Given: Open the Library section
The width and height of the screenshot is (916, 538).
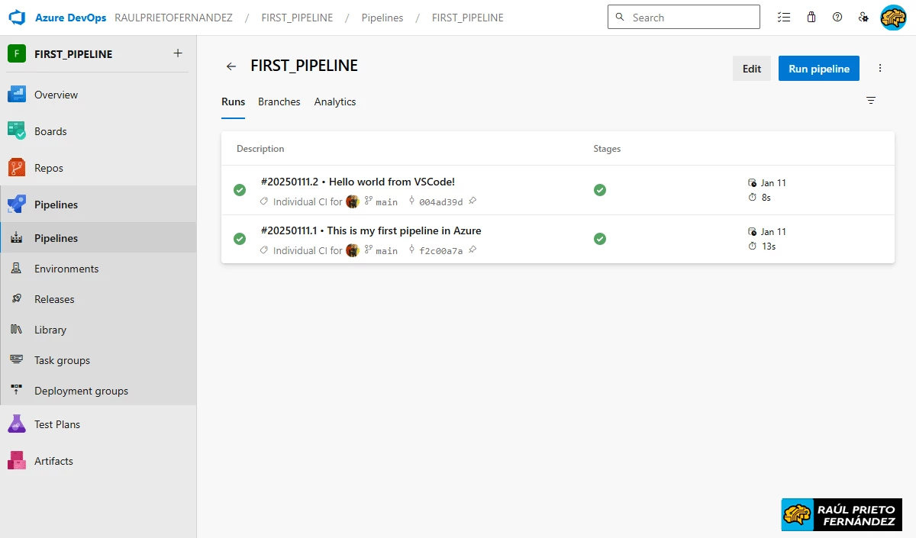Looking at the screenshot, I should pos(50,329).
